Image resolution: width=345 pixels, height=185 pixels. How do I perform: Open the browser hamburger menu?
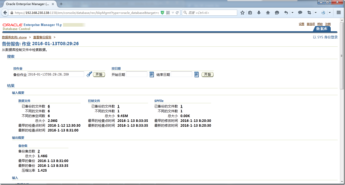pyautogui.click(x=339, y=13)
